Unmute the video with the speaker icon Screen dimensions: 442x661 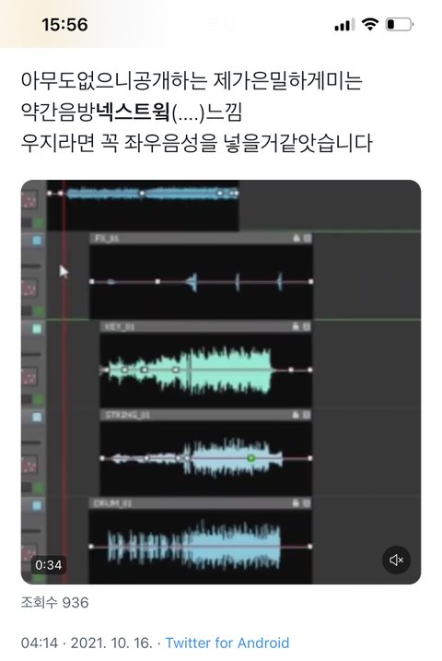coord(396,560)
